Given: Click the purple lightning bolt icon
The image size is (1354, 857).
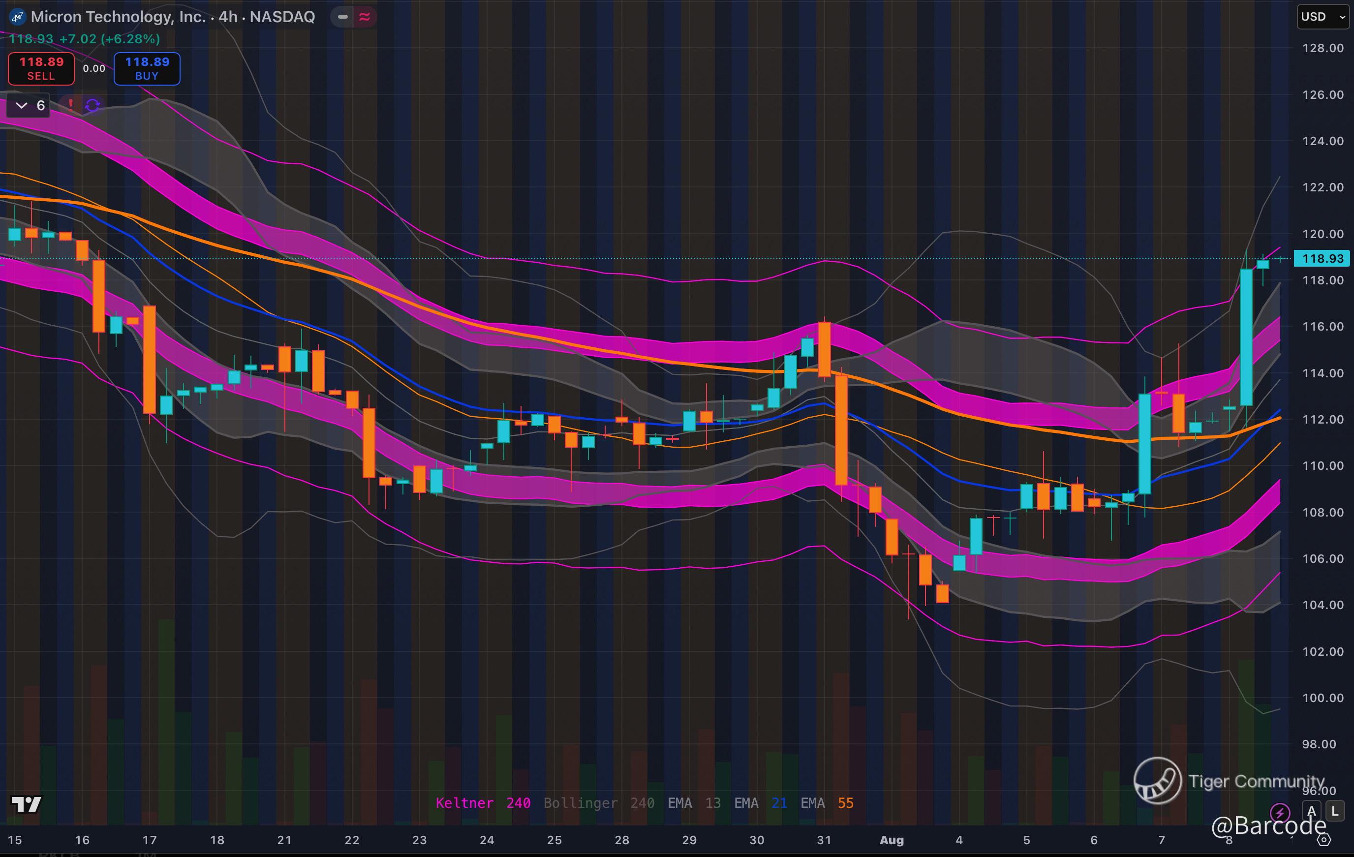Looking at the screenshot, I should 1280,812.
